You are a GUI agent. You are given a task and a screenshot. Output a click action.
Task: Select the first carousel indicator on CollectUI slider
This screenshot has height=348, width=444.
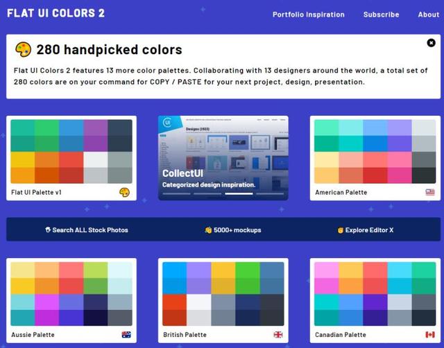[176, 194]
